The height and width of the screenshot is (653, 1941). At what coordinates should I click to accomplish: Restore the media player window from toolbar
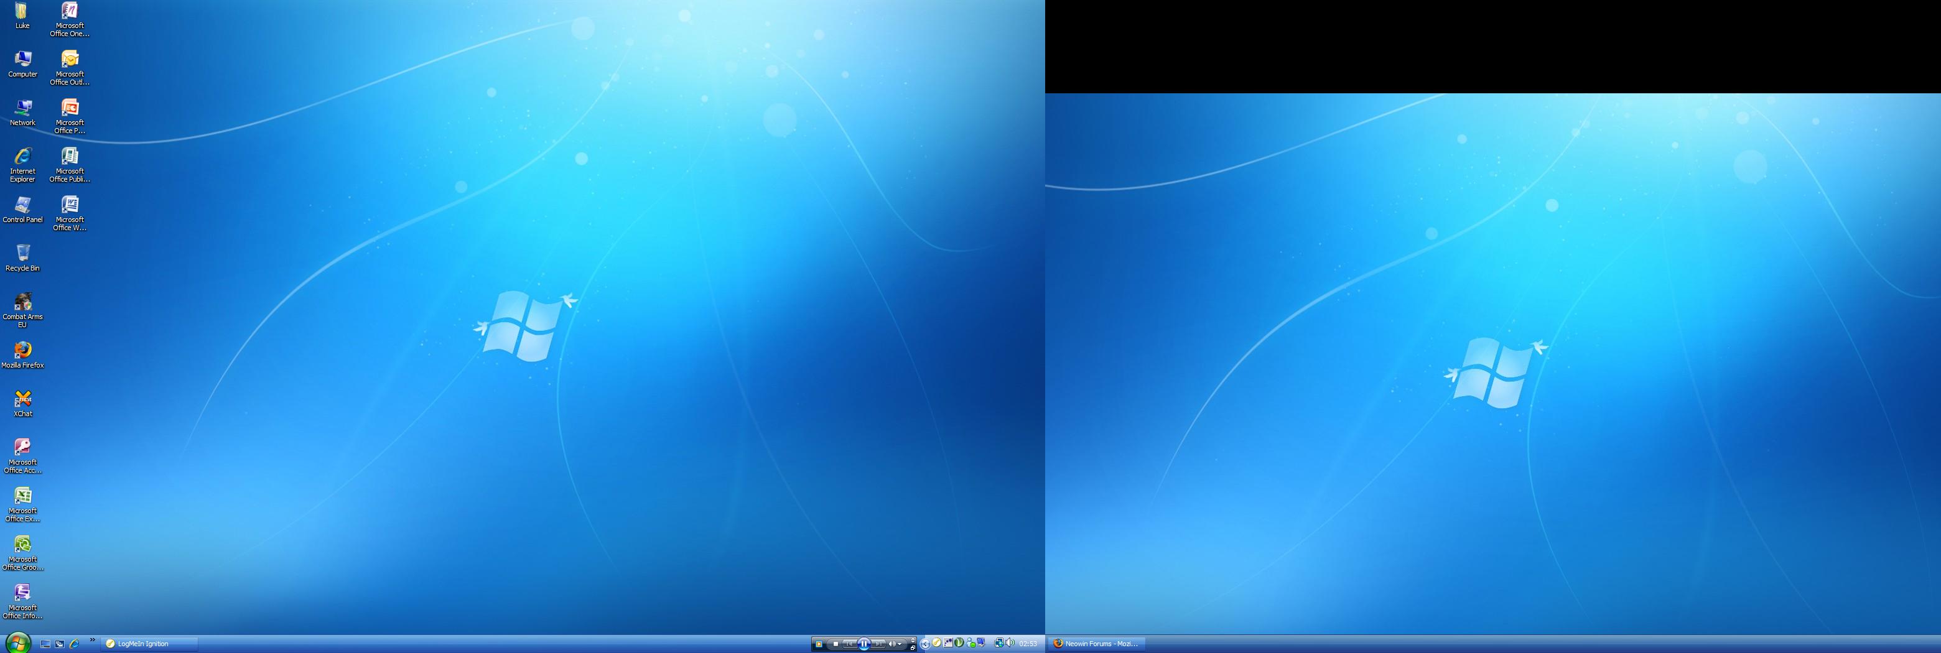[913, 647]
